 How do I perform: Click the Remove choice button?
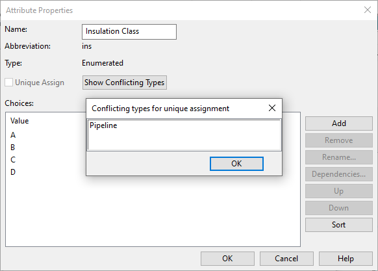pyautogui.click(x=338, y=140)
